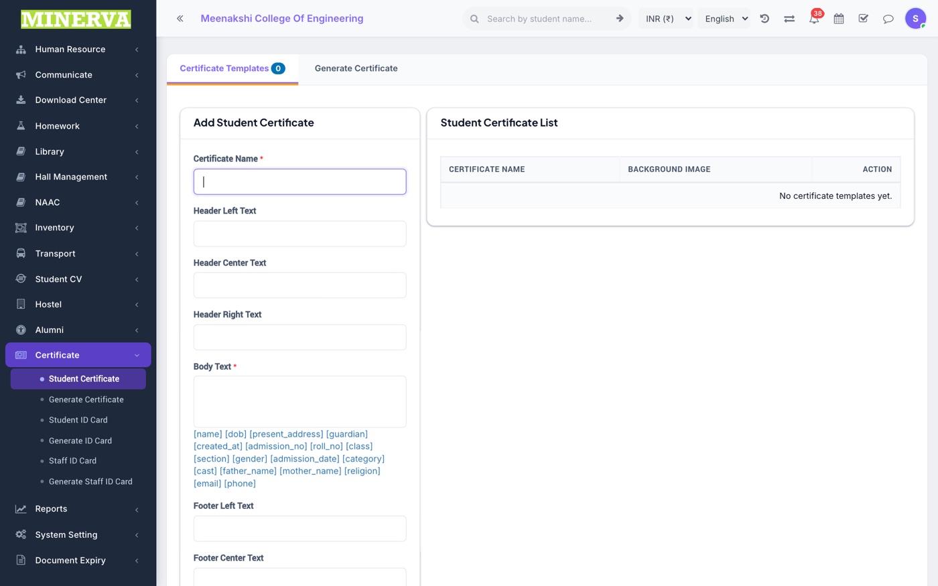Click the System Setting gears icon

(x=21, y=534)
